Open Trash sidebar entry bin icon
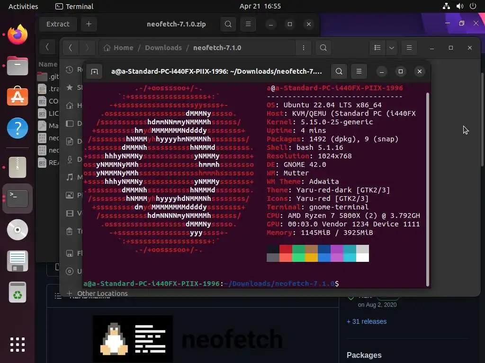Image resolution: width=485 pixels, height=363 pixels. click(x=70, y=231)
